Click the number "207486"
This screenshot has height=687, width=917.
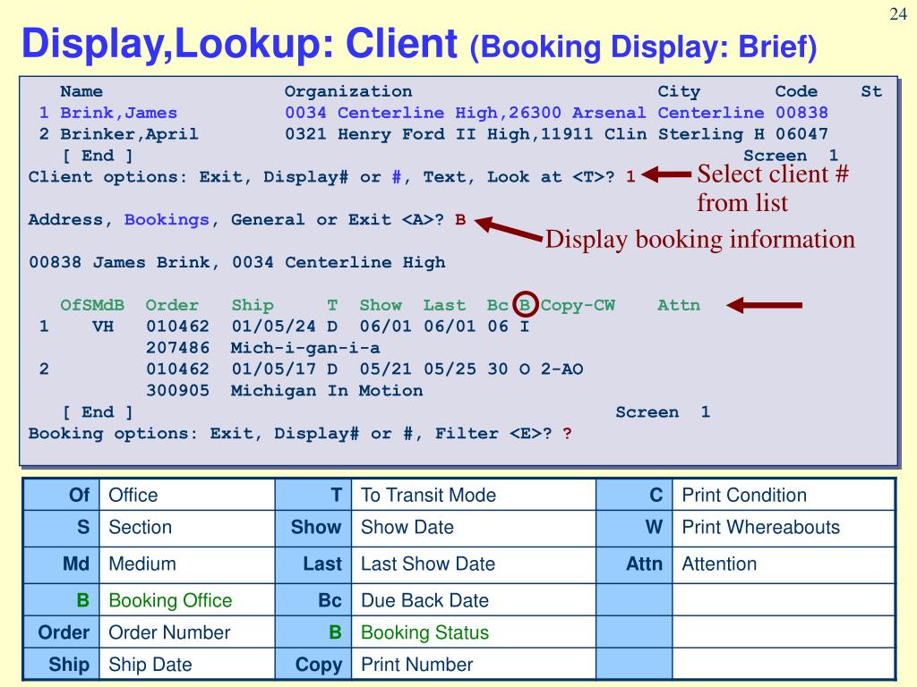tap(177, 348)
